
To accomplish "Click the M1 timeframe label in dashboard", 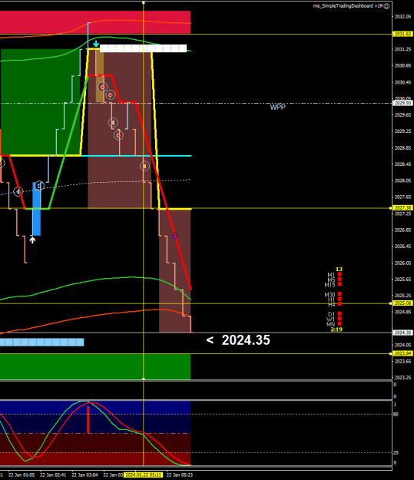I will point(331,275).
